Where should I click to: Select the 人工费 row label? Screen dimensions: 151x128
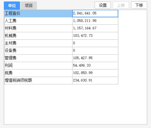click(38, 21)
